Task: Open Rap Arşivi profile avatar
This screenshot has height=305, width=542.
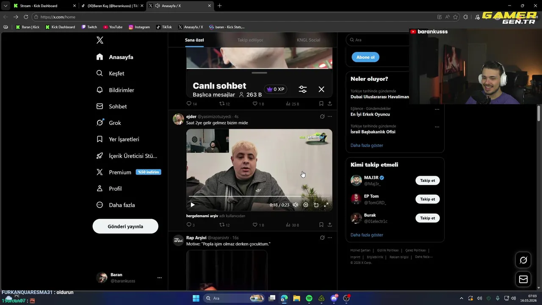Action: 178,240
